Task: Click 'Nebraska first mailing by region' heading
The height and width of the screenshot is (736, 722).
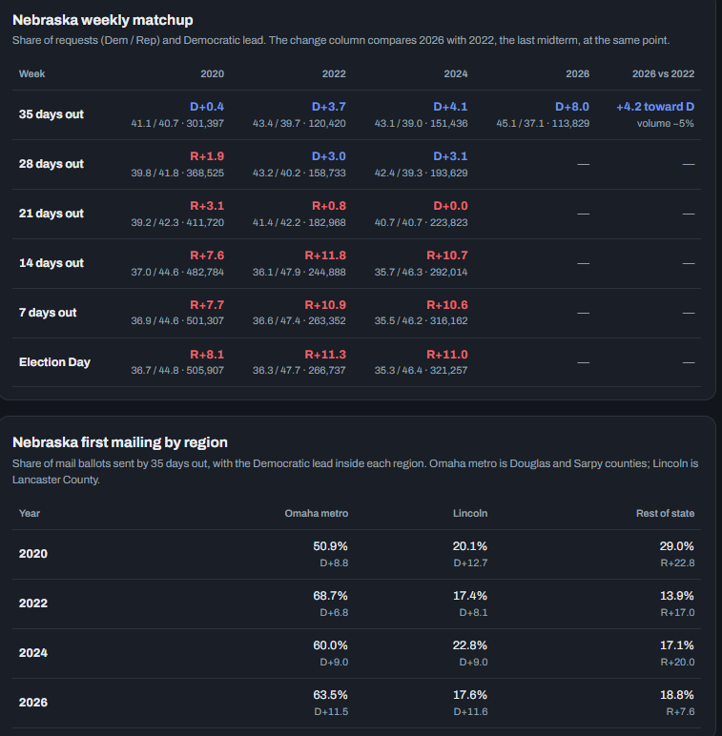Action: [120, 442]
